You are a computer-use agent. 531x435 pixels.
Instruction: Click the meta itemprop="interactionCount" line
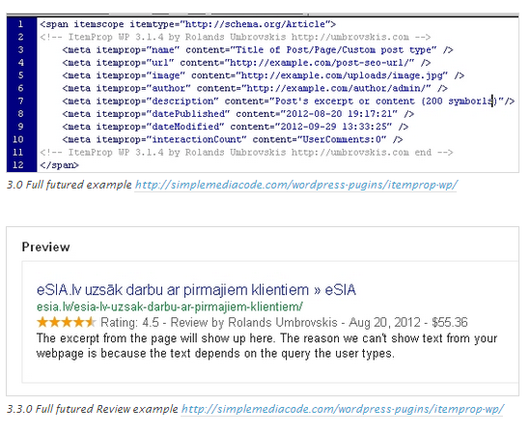233,140
